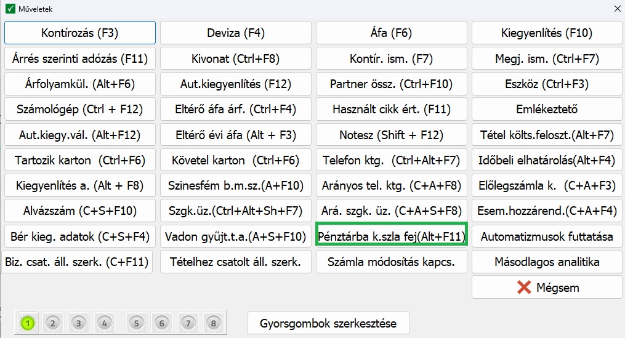
Task: Open Kivonat (Ctrl+F8) statement
Action: pos(236,58)
